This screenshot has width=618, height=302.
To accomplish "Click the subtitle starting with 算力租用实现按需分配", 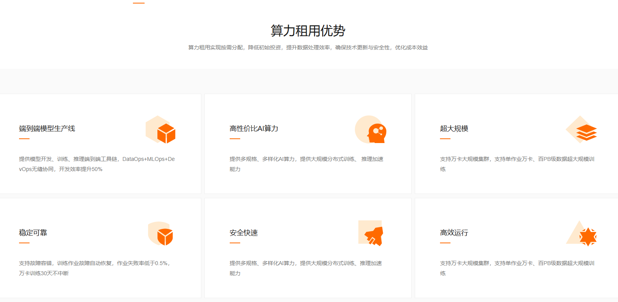I will (308, 47).
